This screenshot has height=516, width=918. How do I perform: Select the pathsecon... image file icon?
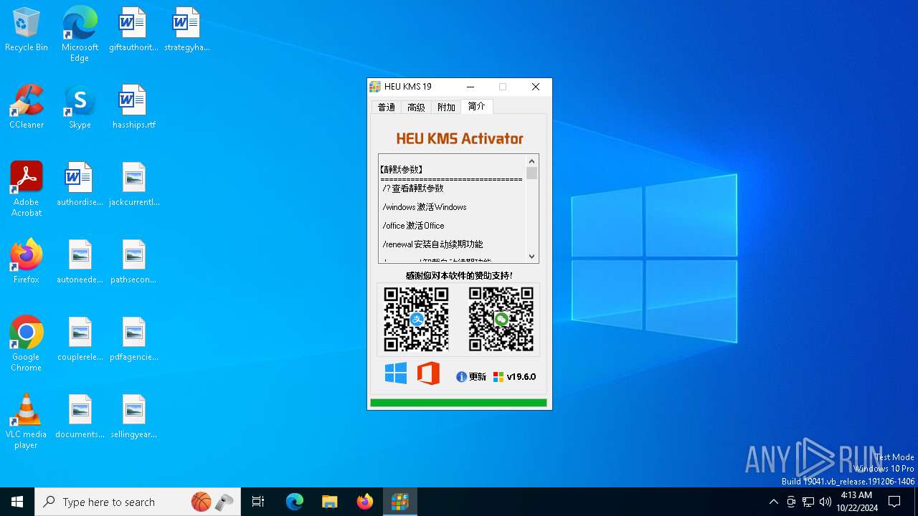(133, 262)
